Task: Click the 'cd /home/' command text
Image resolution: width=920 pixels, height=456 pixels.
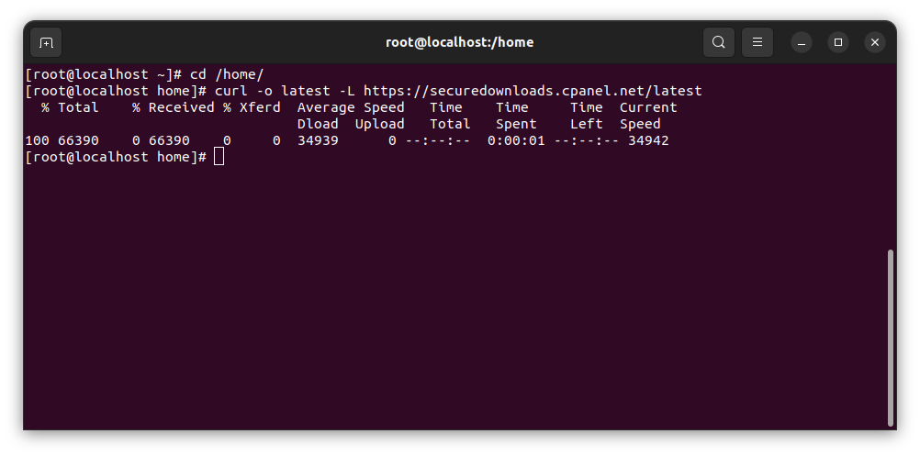Action: tap(227, 74)
